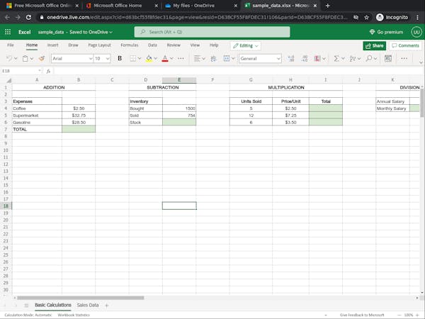Switch to the Page Layout tab
The image size is (425, 319).
point(99,45)
